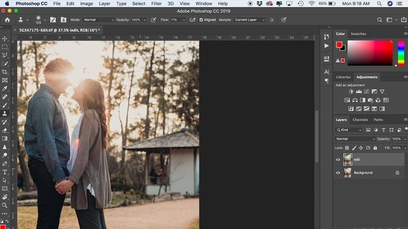Viewport: 408px width, 229px height.
Task: Open the Clone Source panel icon
Action: (63, 20)
